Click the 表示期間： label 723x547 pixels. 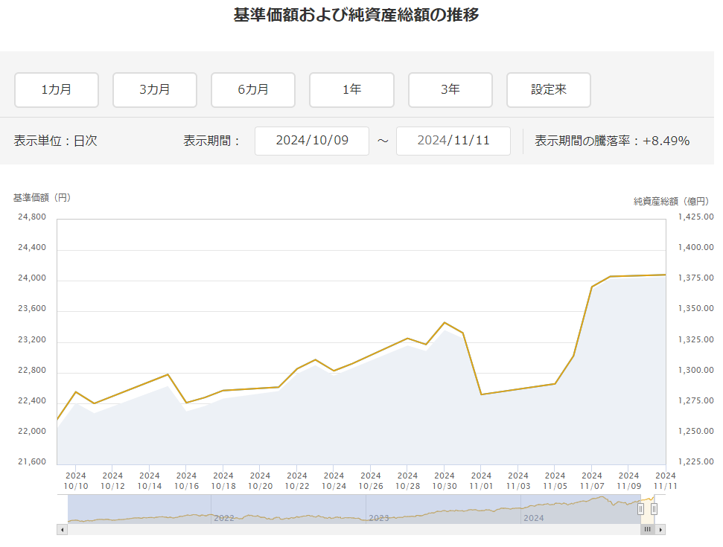click(212, 141)
